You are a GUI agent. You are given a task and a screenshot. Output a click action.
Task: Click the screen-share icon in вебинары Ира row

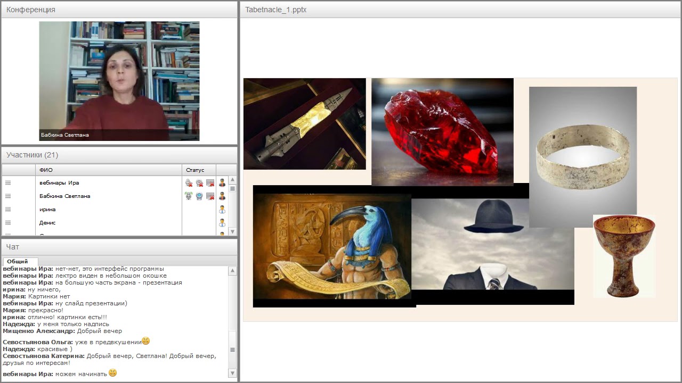[x=210, y=183]
